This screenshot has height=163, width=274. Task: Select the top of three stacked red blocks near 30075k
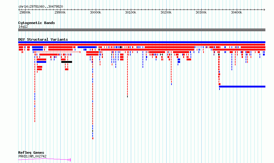[x=122, y=55]
